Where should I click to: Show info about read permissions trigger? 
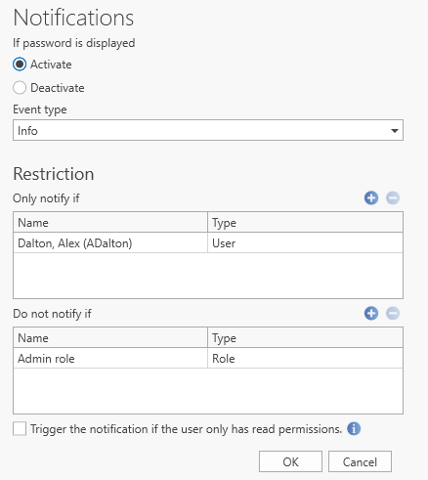click(354, 428)
